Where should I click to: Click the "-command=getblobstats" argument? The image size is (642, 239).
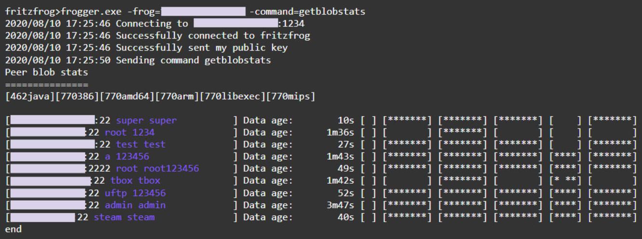pyautogui.click(x=308, y=12)
